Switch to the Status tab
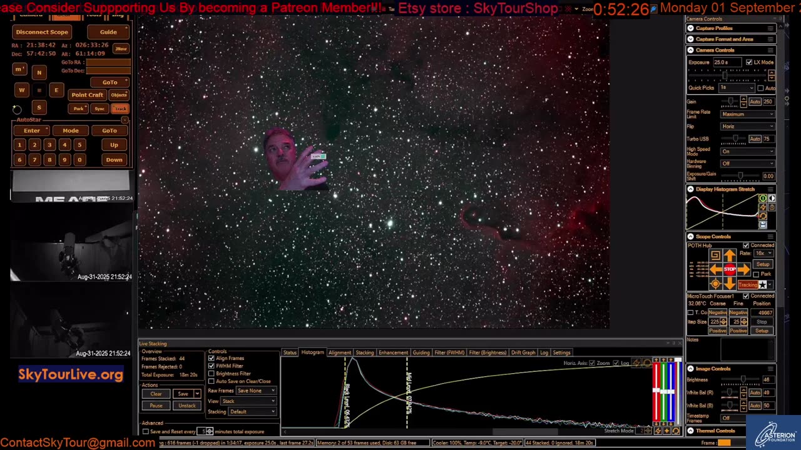The width and height of the screenshot is (801, 450). tap(290, 352)
